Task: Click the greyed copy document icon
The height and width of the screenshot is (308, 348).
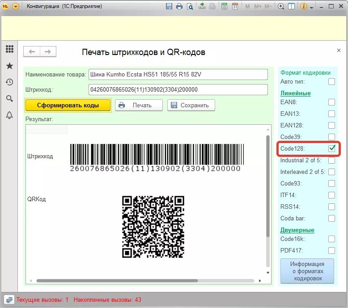Action: point(212,6)
